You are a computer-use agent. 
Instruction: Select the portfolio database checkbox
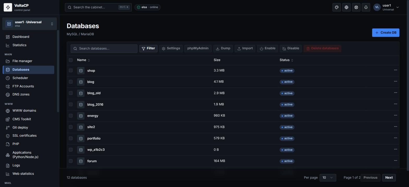point(71,138)
